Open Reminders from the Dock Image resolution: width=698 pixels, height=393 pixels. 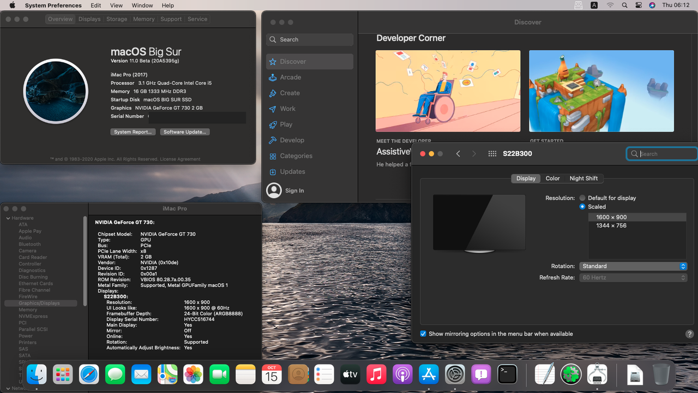(324, 374)
